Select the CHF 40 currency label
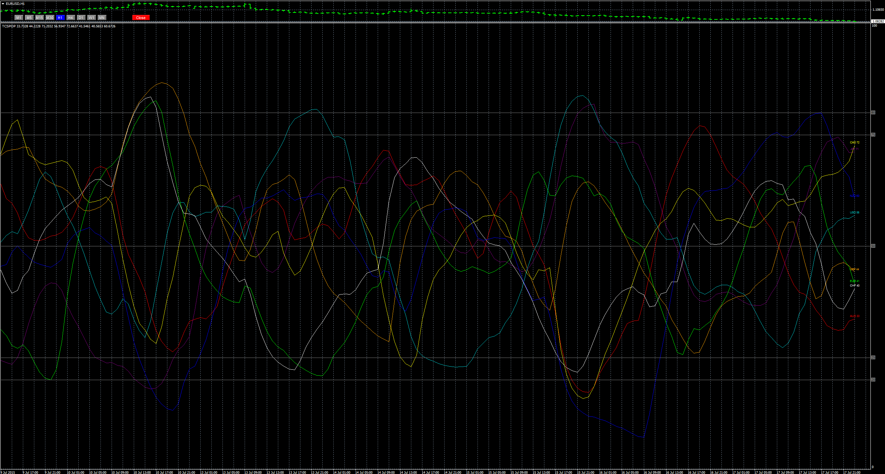The width and height of the screenshot is (885, 474). pyautogui.click(x=855, y=286)
